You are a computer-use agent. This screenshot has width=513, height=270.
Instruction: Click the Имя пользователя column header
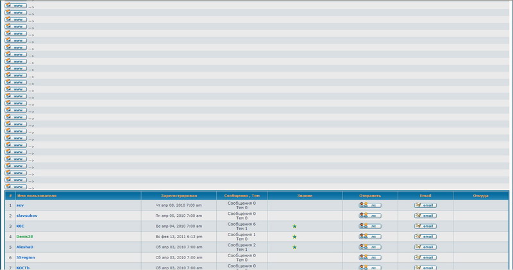37,196
